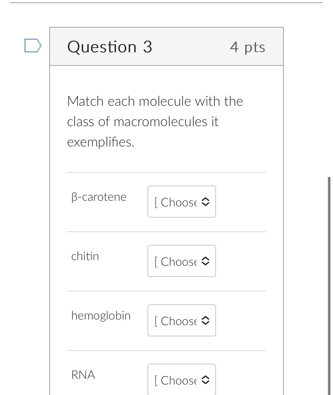Click the hemoglobin row label
This screenshot has height=395, width=333.
[101, 316]
